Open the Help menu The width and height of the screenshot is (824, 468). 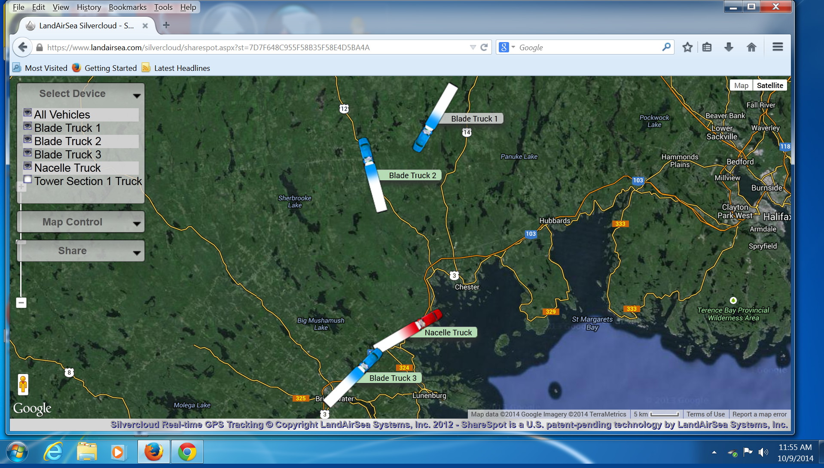pos(188,7)
